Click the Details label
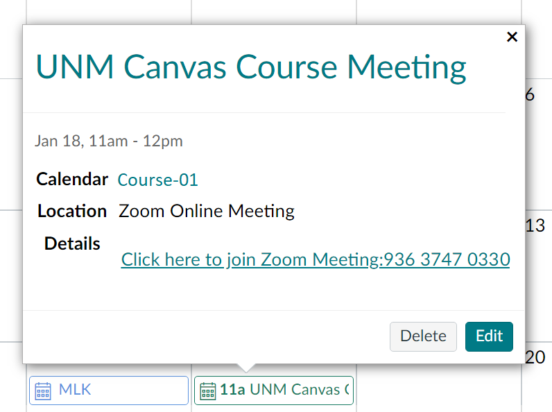This screenshot has width=552, height=412. [72, 243]
